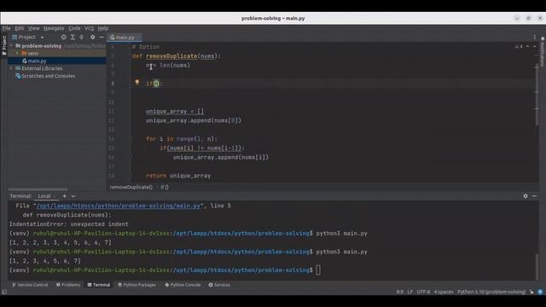Click the 'for i in range(1, n):' code line
The height and width of the screenshot is (307, 546).
coord(182,139)
